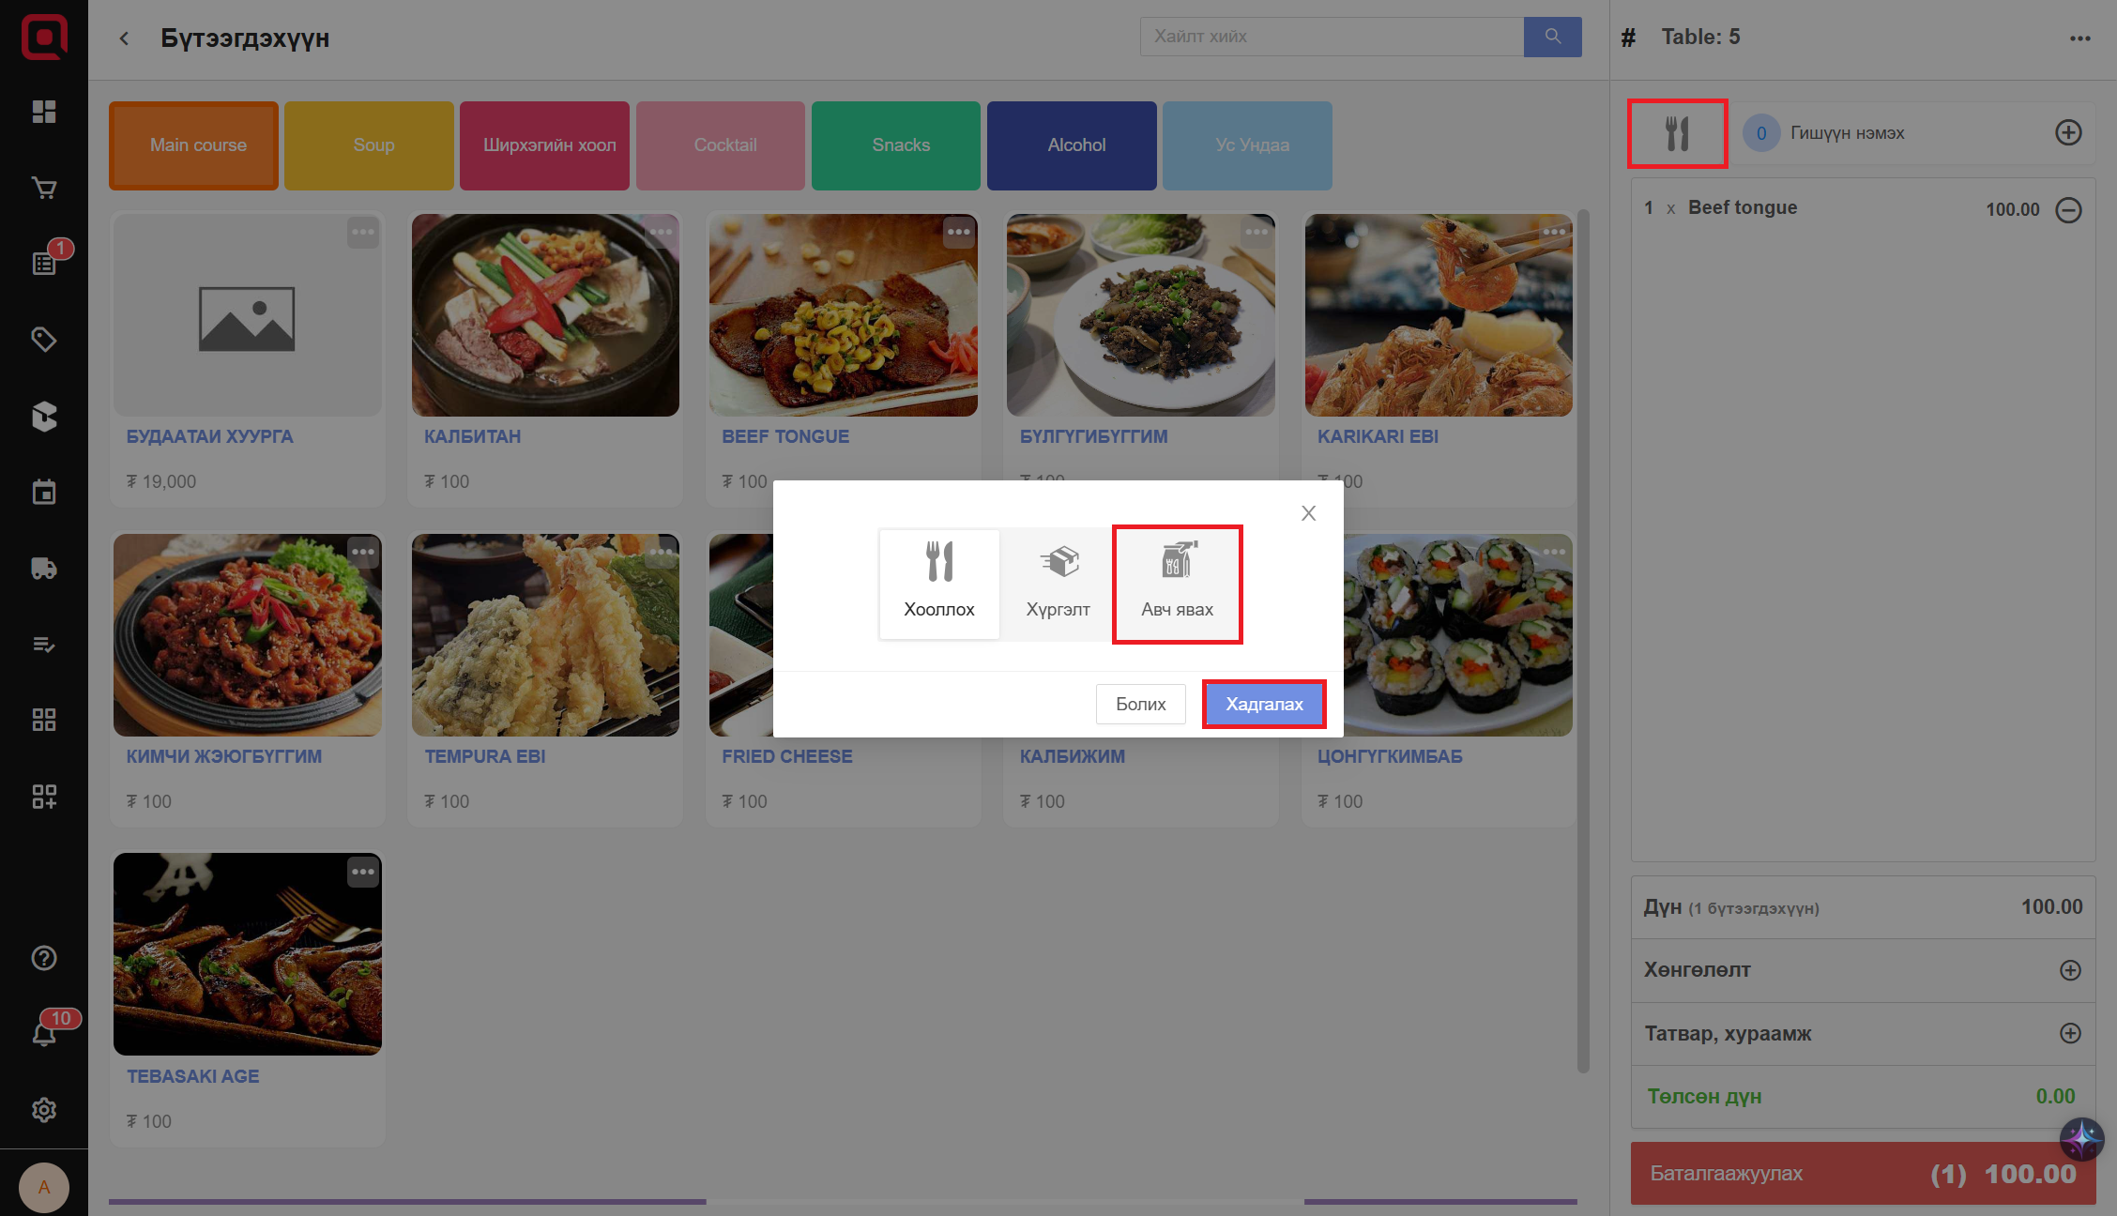Open the settings gear in sidebar
This screenshot has height=1216, width=2117.
click(44, 1110)
